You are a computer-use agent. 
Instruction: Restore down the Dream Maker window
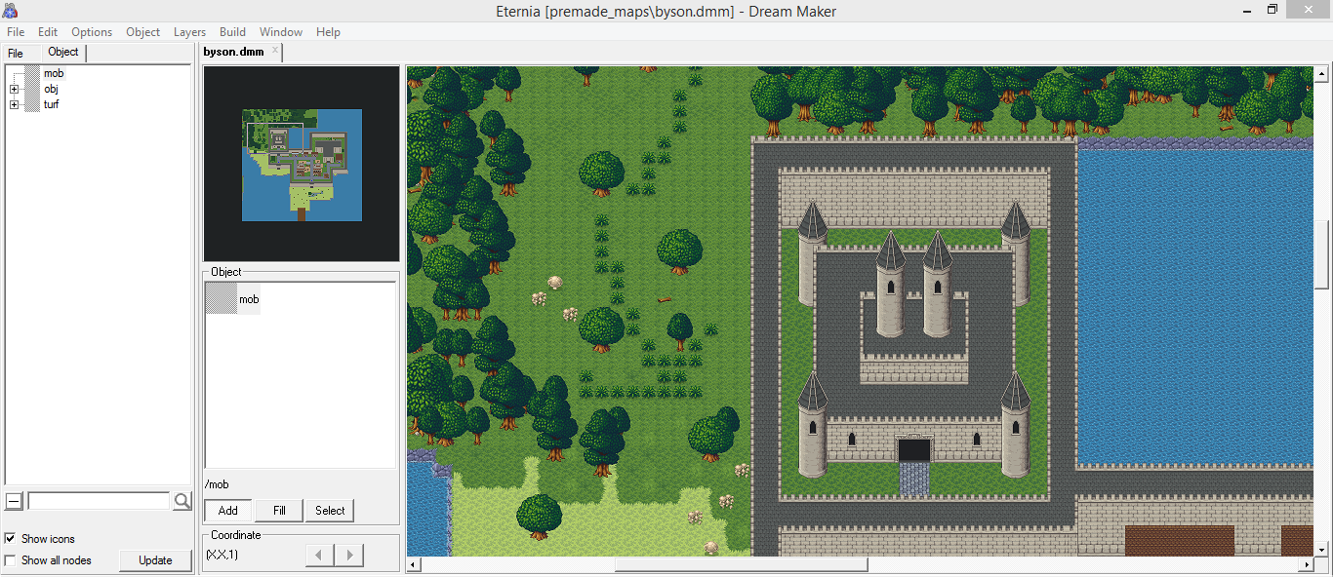(1272, 10)
